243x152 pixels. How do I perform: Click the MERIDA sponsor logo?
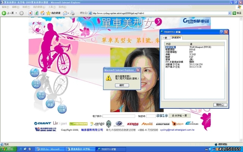point(79,124)
